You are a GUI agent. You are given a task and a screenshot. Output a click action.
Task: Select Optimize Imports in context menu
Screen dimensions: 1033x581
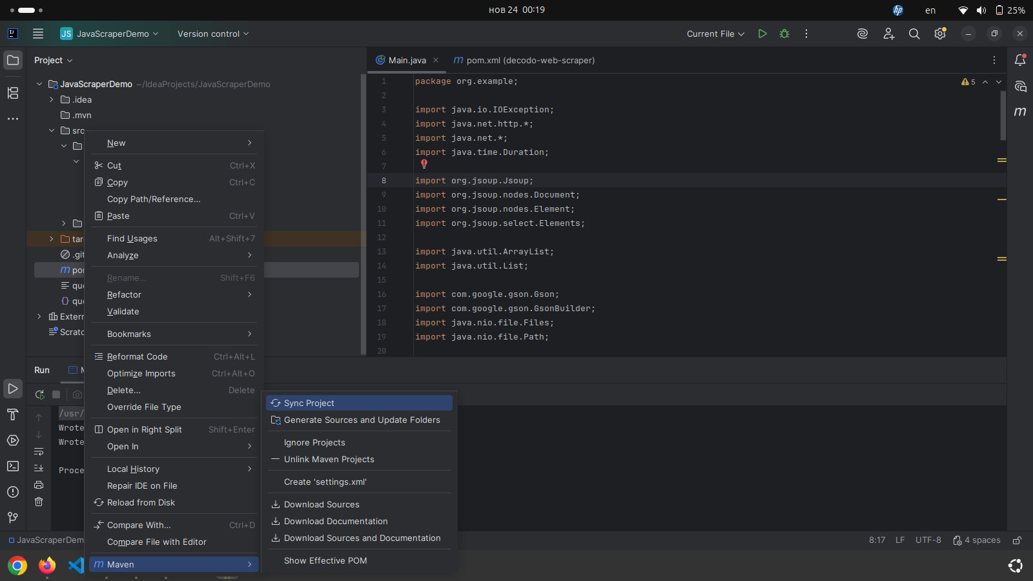coord(174,373)
